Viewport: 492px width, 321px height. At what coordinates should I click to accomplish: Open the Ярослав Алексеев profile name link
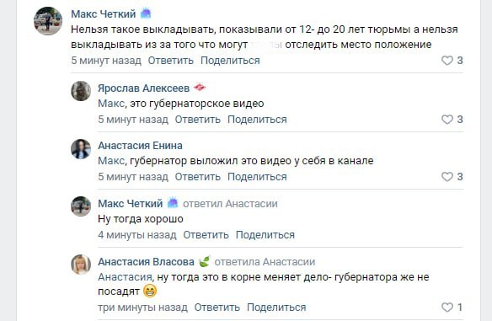pos(144,88)
